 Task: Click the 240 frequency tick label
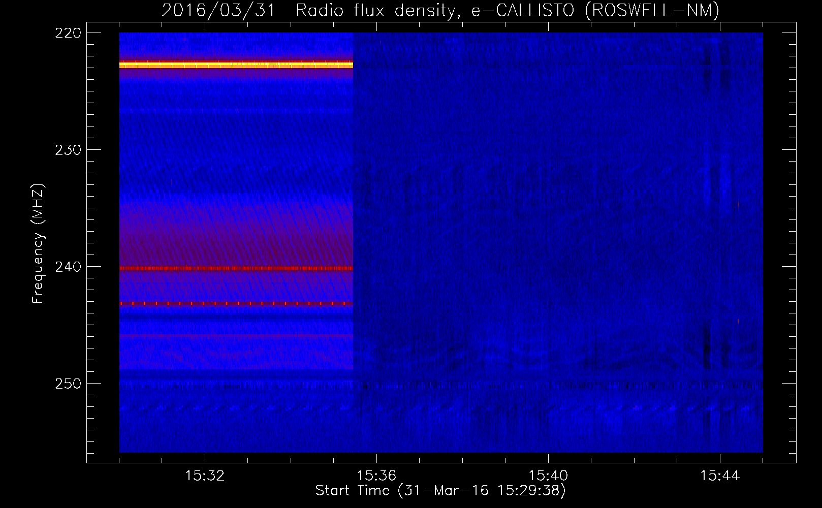pyautogui.click(x=68, y=267)
